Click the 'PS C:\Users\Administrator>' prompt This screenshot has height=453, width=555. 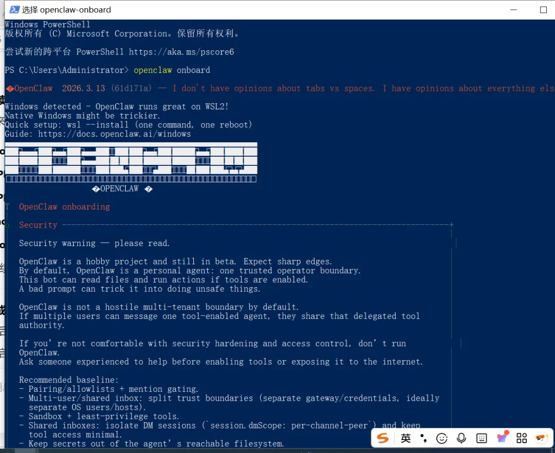[66, 70]
